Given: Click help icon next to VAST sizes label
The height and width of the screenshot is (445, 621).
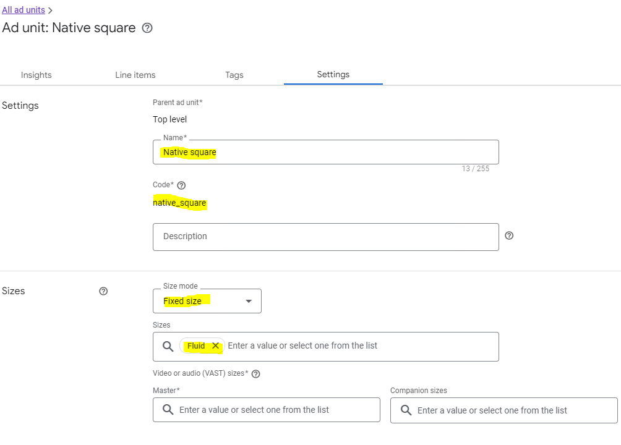Looking at the screenshot, I should click(255, 374).
